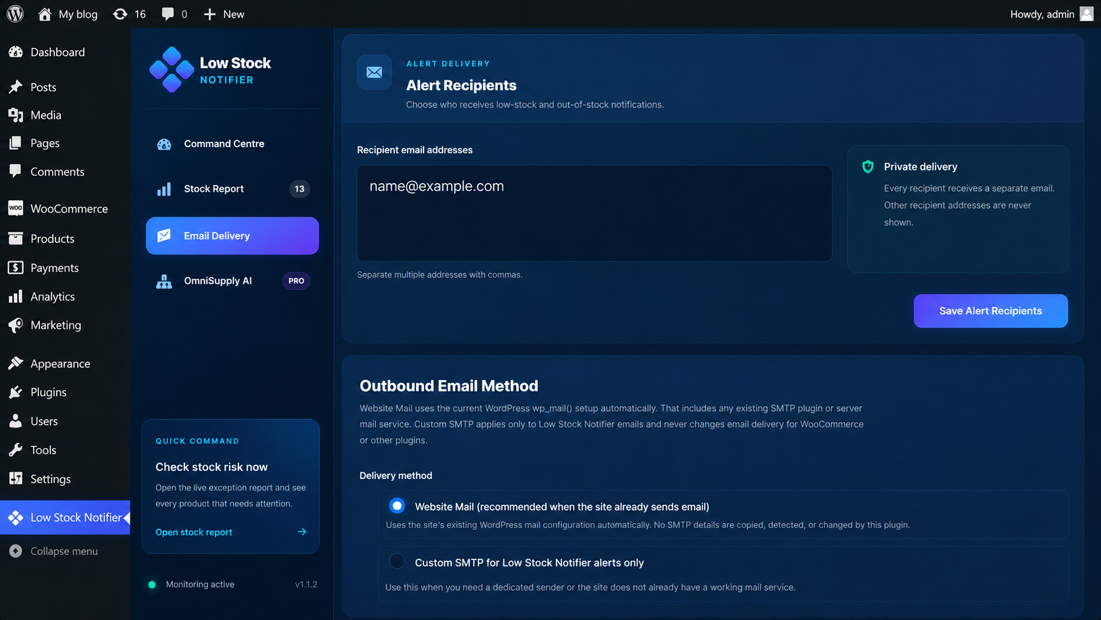
Task: Click the Pages icon in sidebar
Action: click(16, 143)
